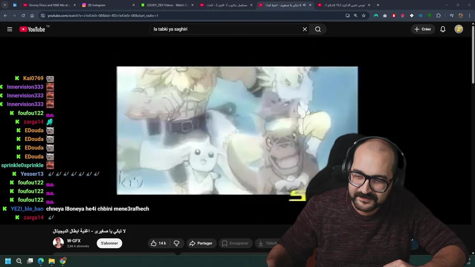Launch Microsoft Edge from taskbar
475x267 pixels.
(x=41, y=261)
